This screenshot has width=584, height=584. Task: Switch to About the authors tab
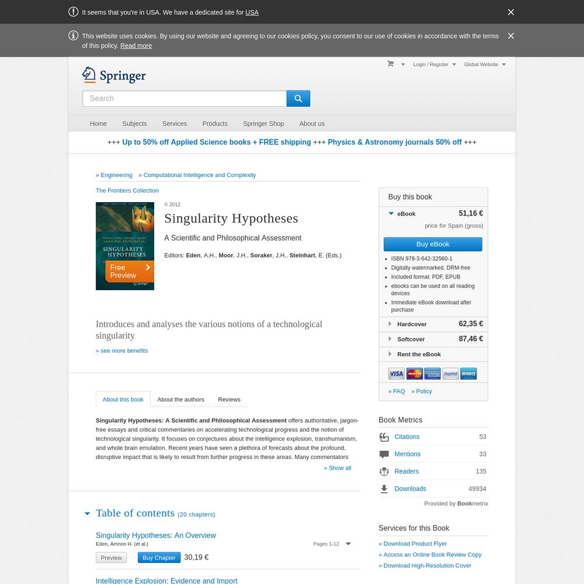pyautogui.click(x=180, y=399)
